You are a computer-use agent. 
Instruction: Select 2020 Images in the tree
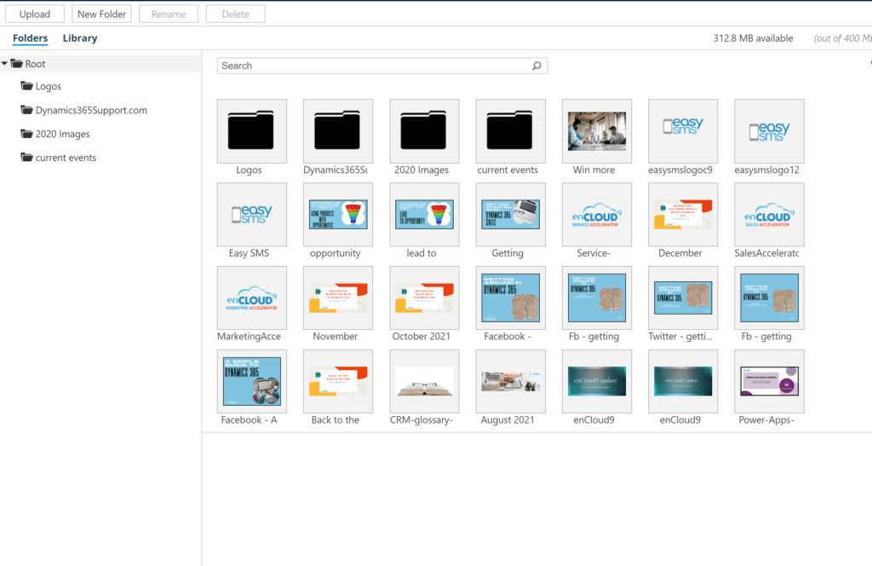click(x=62, y=134)
